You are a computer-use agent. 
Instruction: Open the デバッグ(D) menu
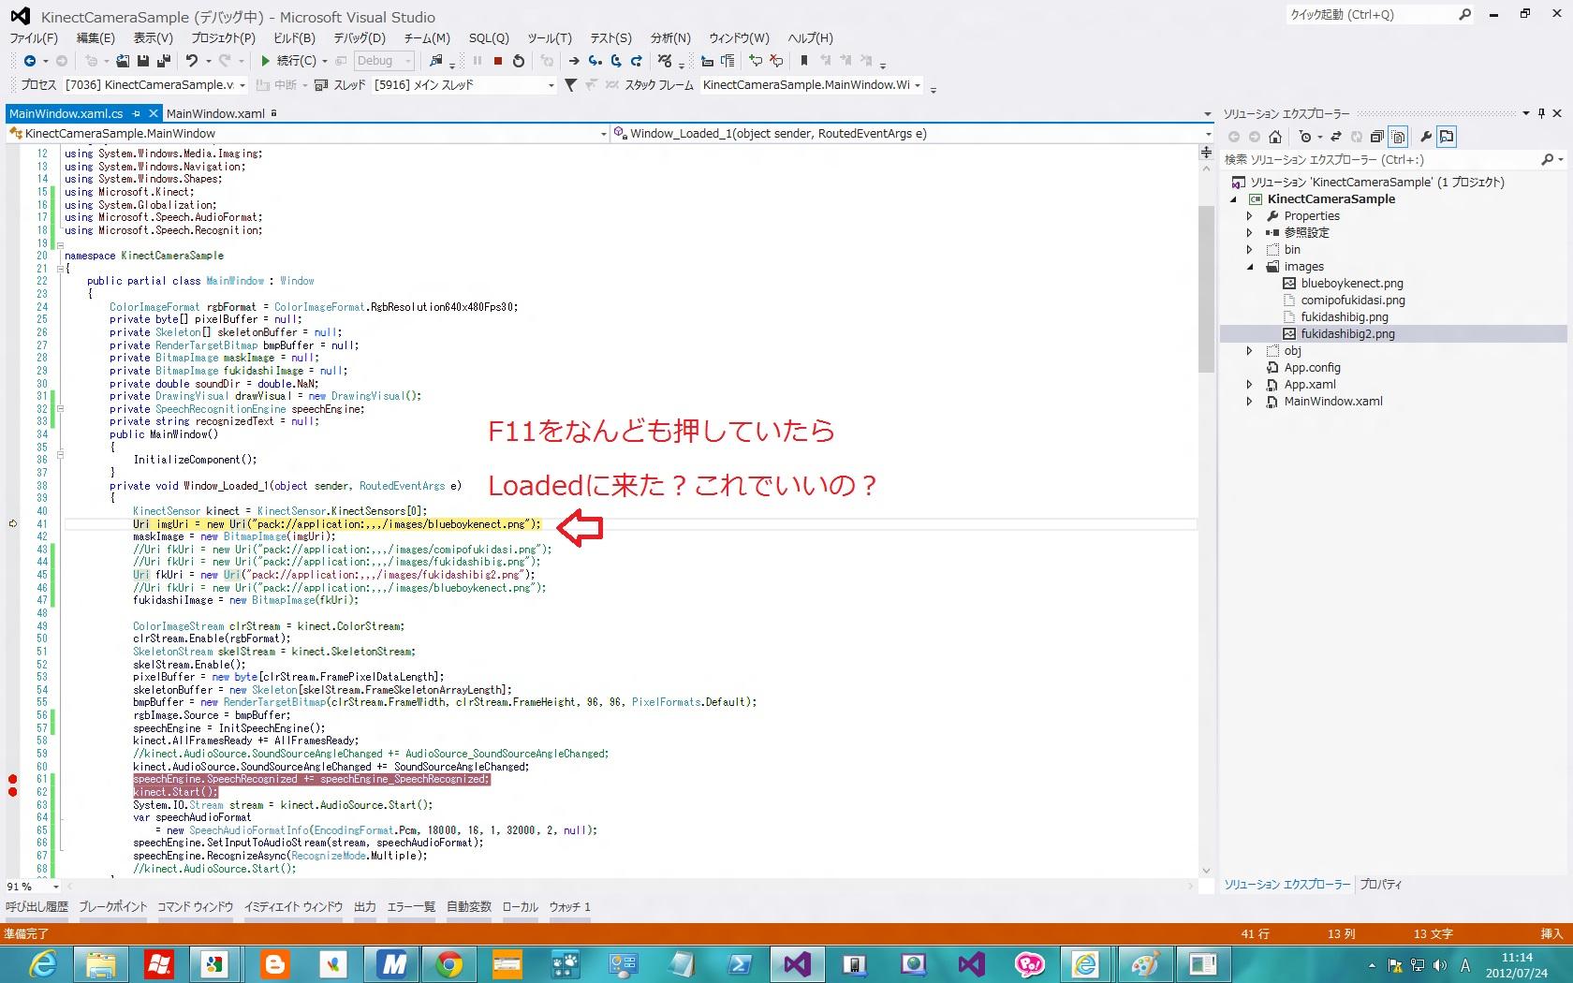click(x=360, y=38)
